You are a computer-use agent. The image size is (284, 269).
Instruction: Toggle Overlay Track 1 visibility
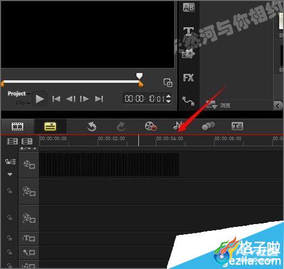(29, 192)
